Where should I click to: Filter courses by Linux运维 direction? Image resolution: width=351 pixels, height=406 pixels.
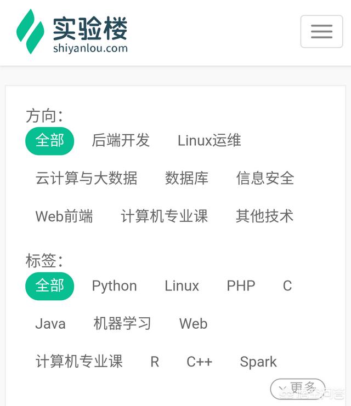click(x=210, y=140)
